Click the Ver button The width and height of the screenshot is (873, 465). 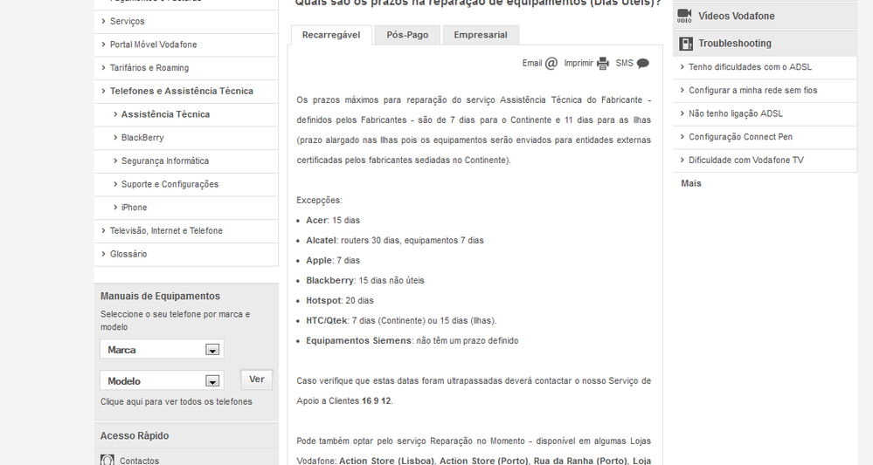[x=257, y=380]
